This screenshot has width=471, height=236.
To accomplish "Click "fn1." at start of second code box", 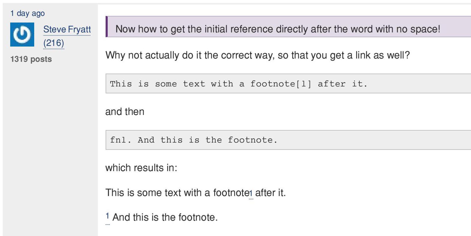I will pyautogui.click(x=121, y=140).
